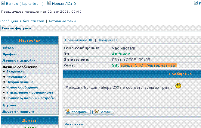Screen dimensions: 201x128
Task: Log out via Выход [ lap-a-toon ] link
Action: (x=25, y=4)
